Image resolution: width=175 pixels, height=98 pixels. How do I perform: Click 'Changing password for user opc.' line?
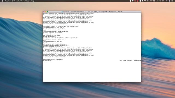pos(53,33)
